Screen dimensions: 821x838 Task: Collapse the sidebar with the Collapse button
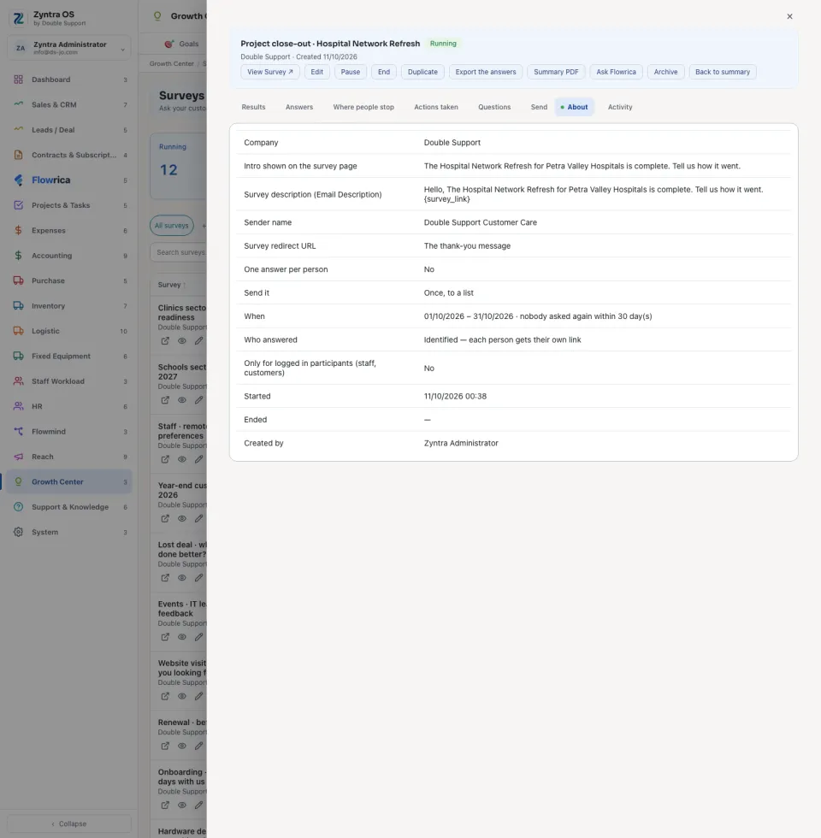[x=69, y=823]
